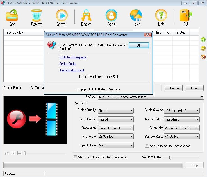
Task: Open the Register keys icon
Action: click(87, 15)
